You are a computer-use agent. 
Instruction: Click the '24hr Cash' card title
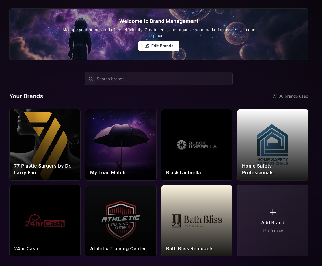pos(26,249)
